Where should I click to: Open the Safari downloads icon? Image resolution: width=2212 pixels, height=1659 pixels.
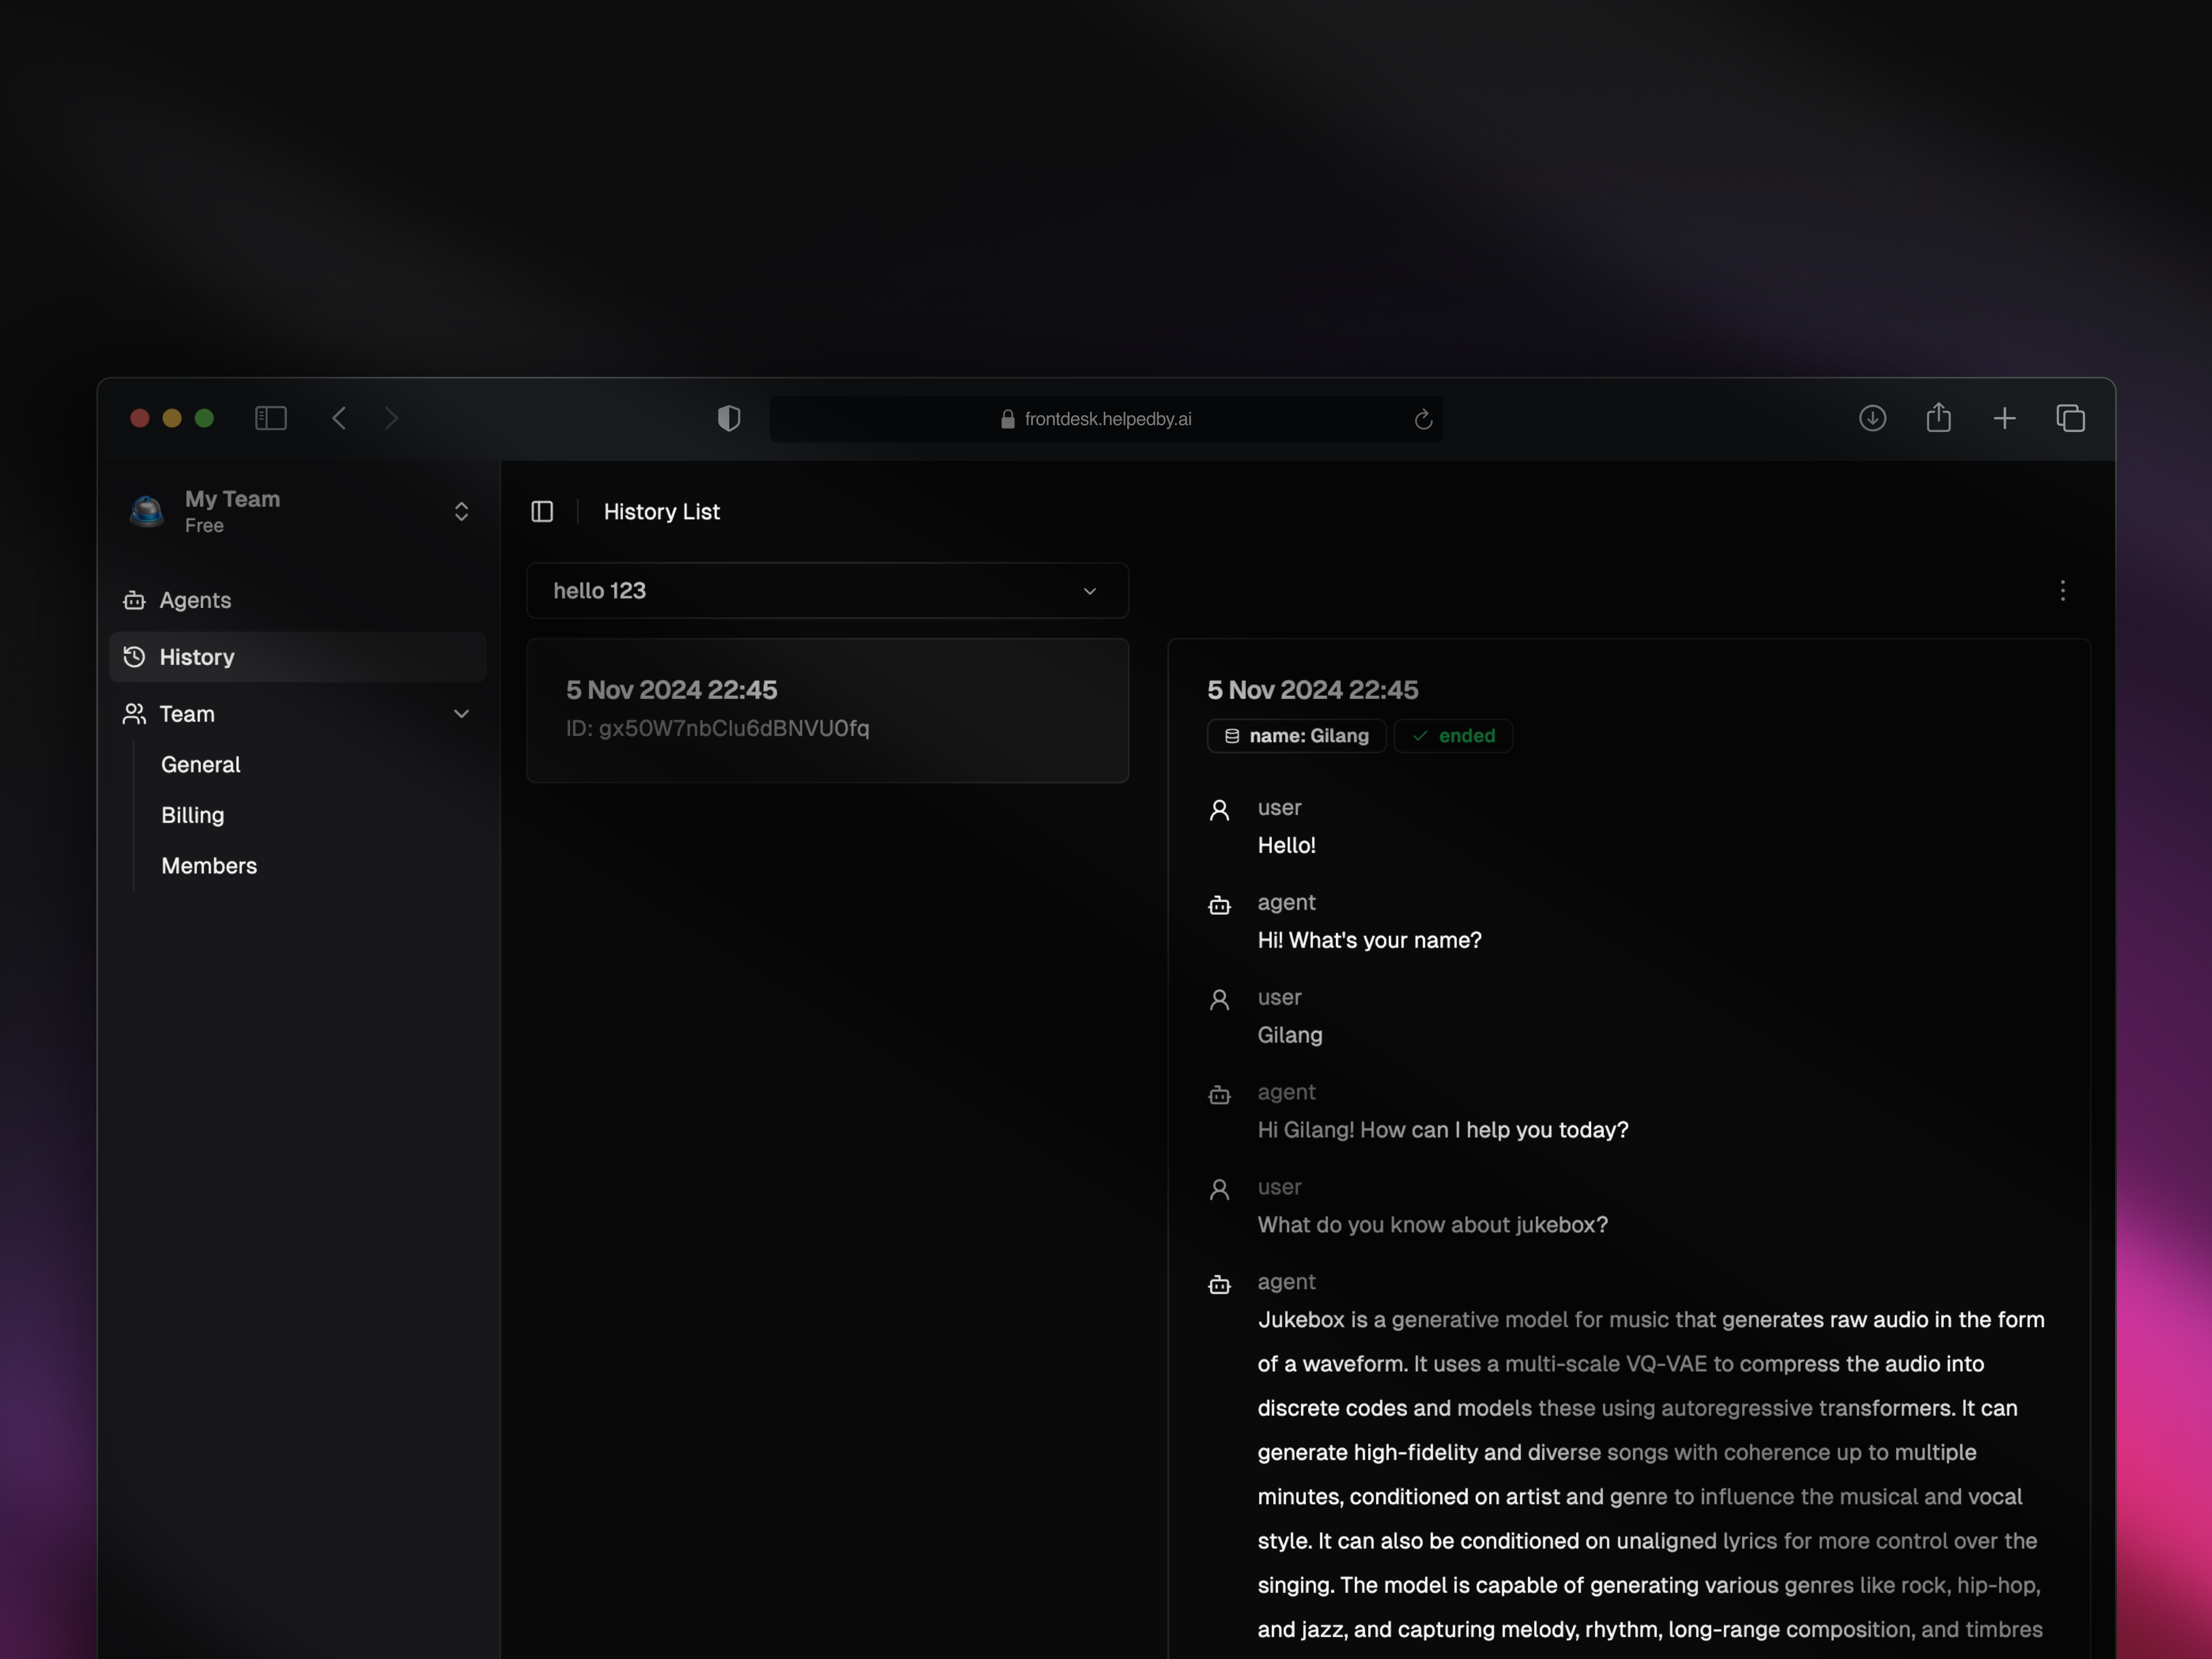(1872, 418)
